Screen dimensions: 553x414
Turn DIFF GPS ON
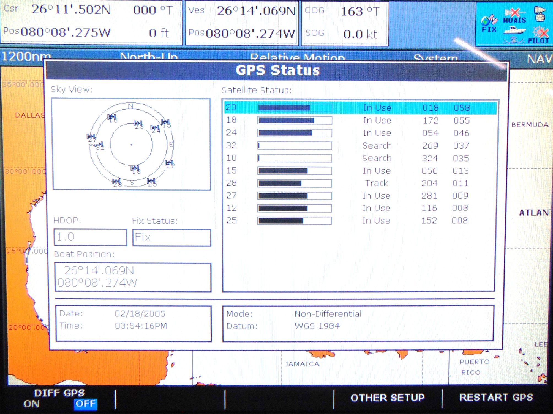[x=31, y=404]
